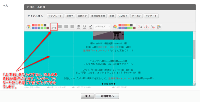Insert a link with the URL icon
The image size is (200, 102).
click(78, 27)
